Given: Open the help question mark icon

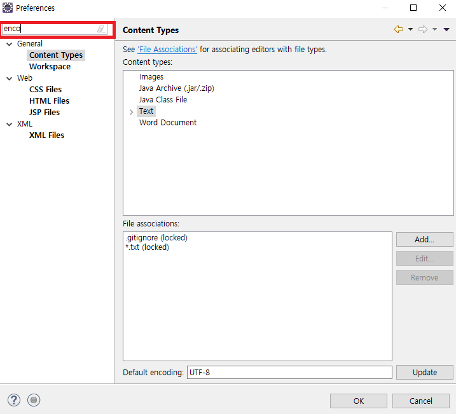Looking at the screenshot, I should (14, 400).
